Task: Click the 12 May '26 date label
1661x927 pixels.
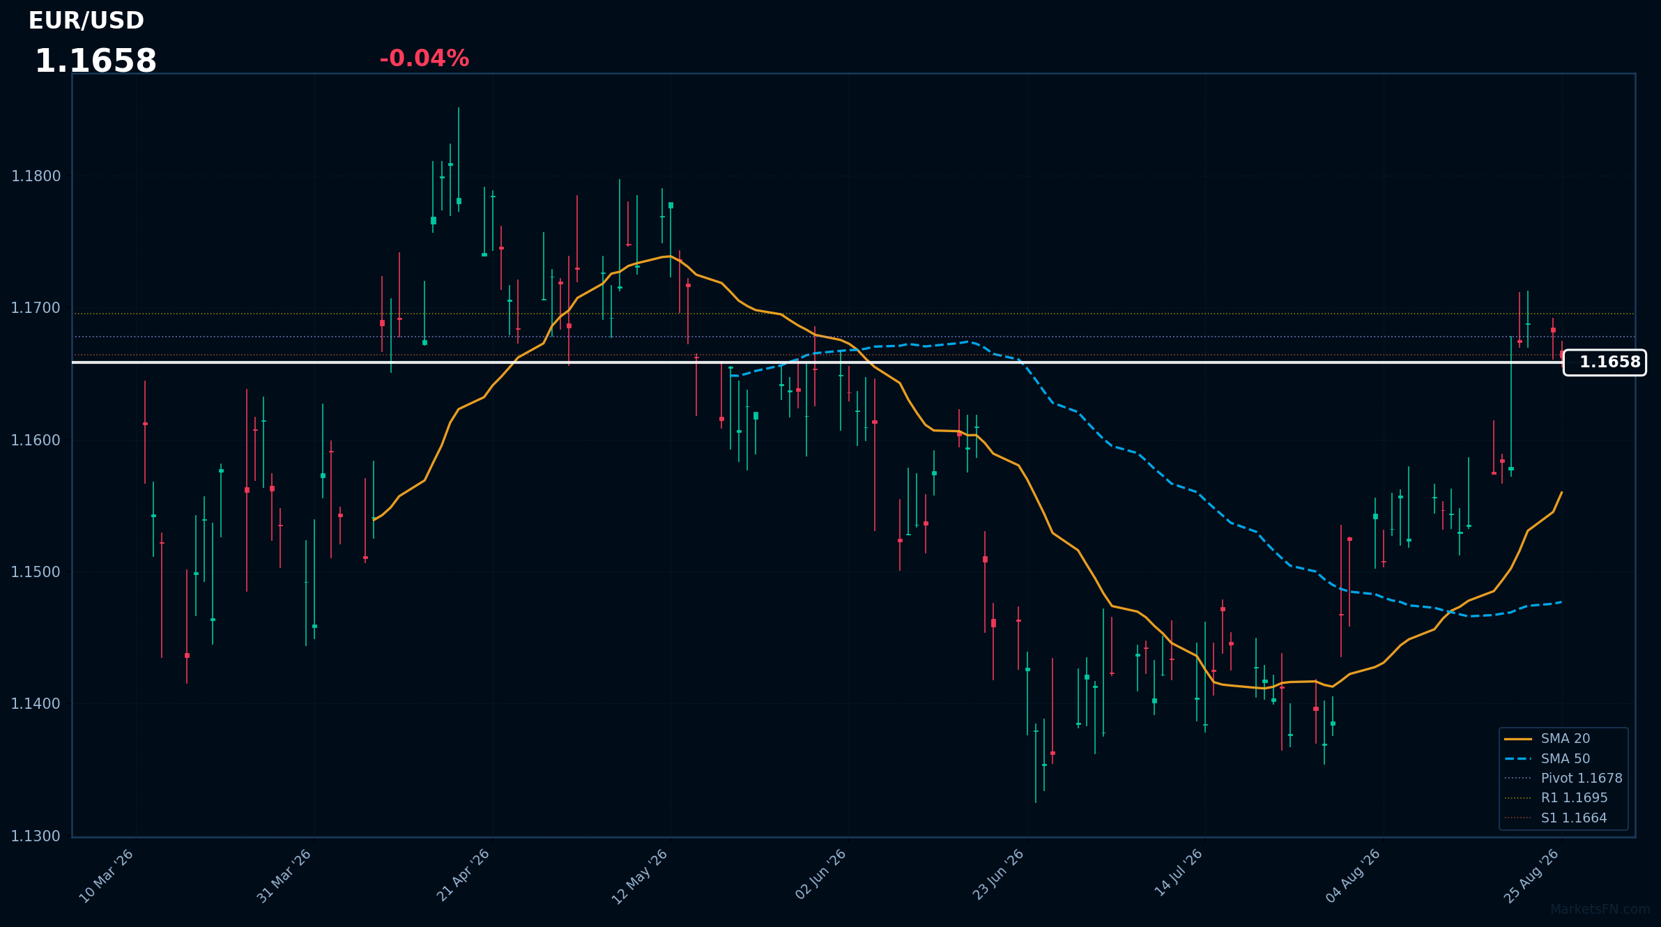Action: point(641,876)
